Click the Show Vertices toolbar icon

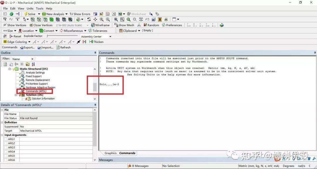[14, 25]
